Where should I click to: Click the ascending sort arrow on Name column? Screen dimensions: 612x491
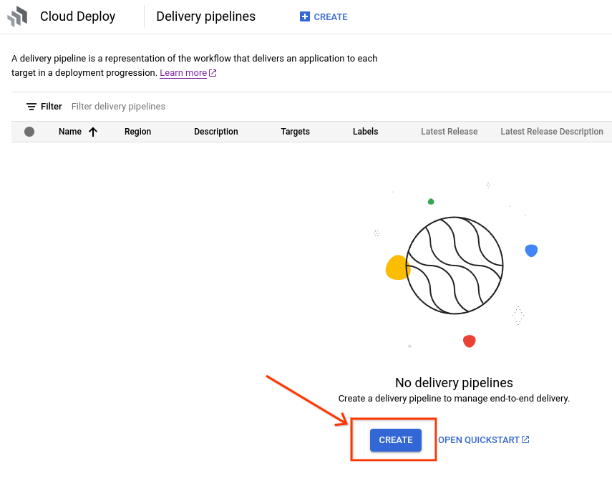click(92, 132)
